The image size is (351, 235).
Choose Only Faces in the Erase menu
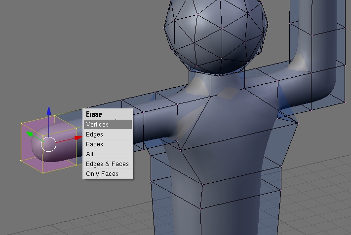click(108, 174)
